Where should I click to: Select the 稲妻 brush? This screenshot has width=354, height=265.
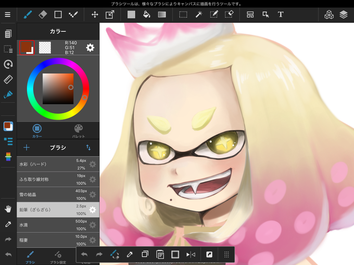[58, 240]
